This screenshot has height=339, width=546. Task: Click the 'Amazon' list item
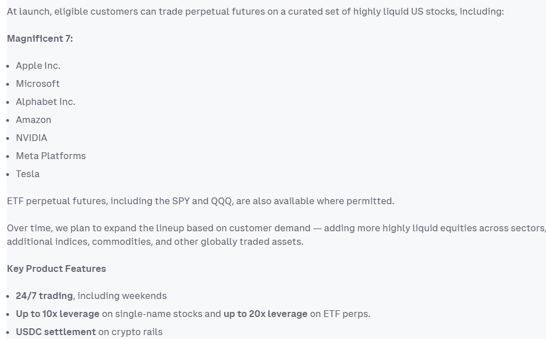(x=33, y=120)
